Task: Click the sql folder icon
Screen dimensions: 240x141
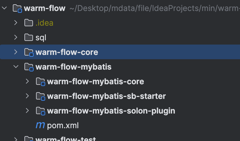Action: tap(29, 38)
